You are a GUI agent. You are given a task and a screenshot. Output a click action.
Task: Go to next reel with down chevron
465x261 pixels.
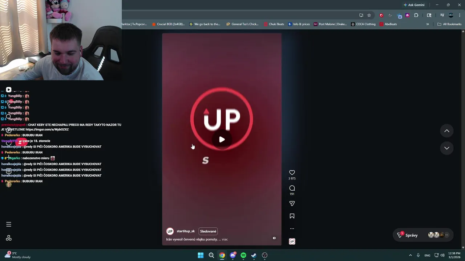tap(447, 148)
